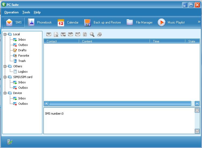The width and height of the screenshot is (202, 148).
Task: Click the New message envelope icon
Action: pyautogui.click(x=49, y=34)
